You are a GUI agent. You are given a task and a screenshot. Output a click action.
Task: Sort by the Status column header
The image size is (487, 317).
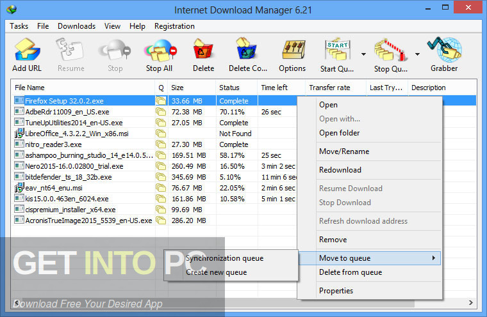(x=236, y=88)
